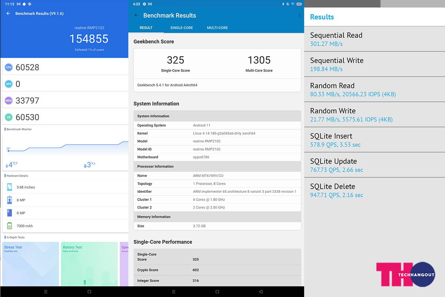Tap the back arrow in Geekbench Benchmark Results
The width and height of the screenshot is (445, 297).
[x=136, y=15]
